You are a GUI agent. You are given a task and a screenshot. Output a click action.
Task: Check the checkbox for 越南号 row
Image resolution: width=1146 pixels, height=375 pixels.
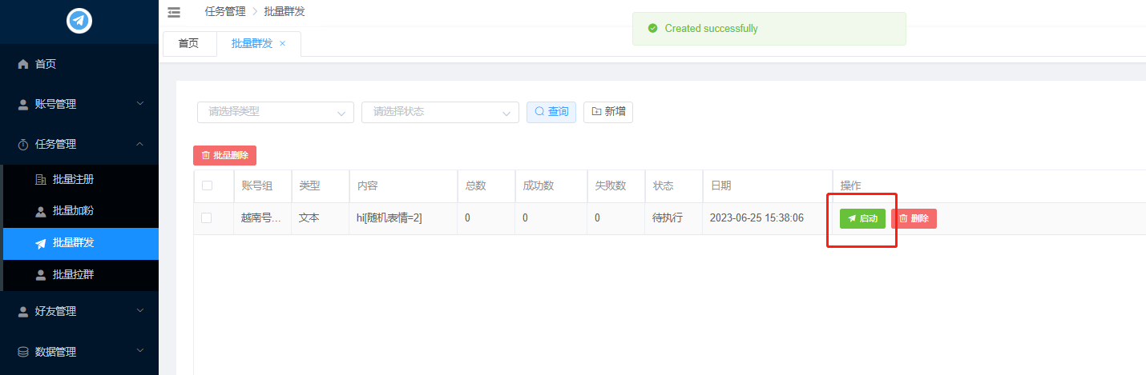pyautogui.click(x=207, y=217)
